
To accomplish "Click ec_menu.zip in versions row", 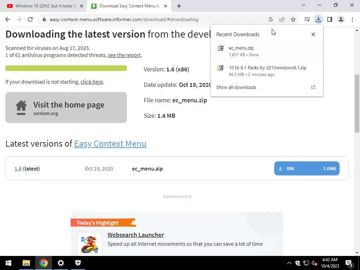I will (x=147, y=169).
